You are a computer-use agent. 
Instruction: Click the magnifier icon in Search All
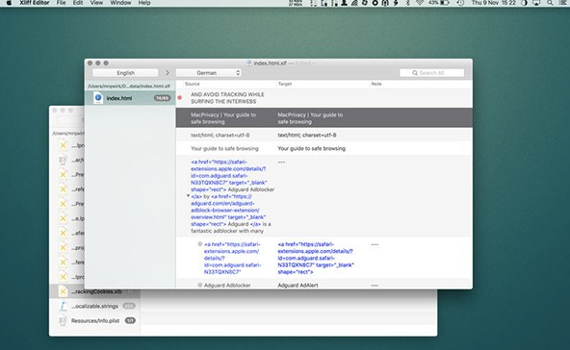[x=415, y=73]
